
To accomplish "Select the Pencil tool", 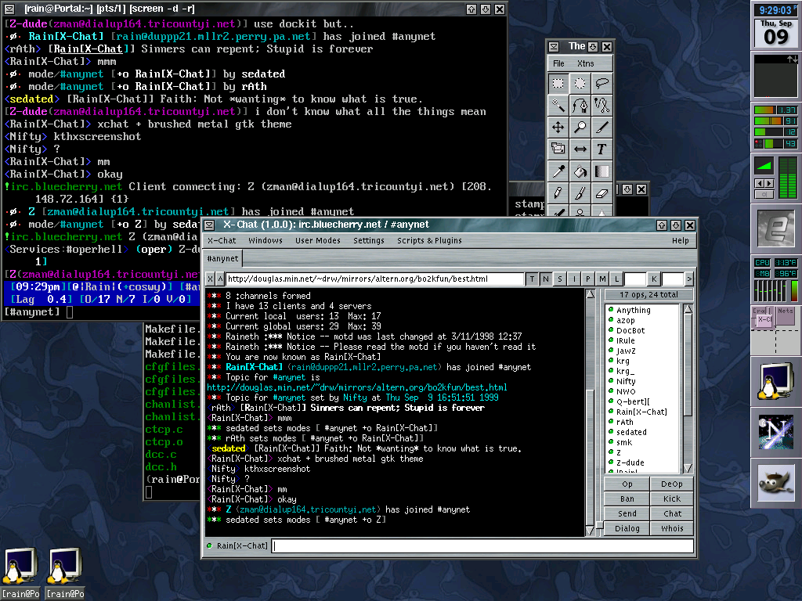I will pos(558,193).
